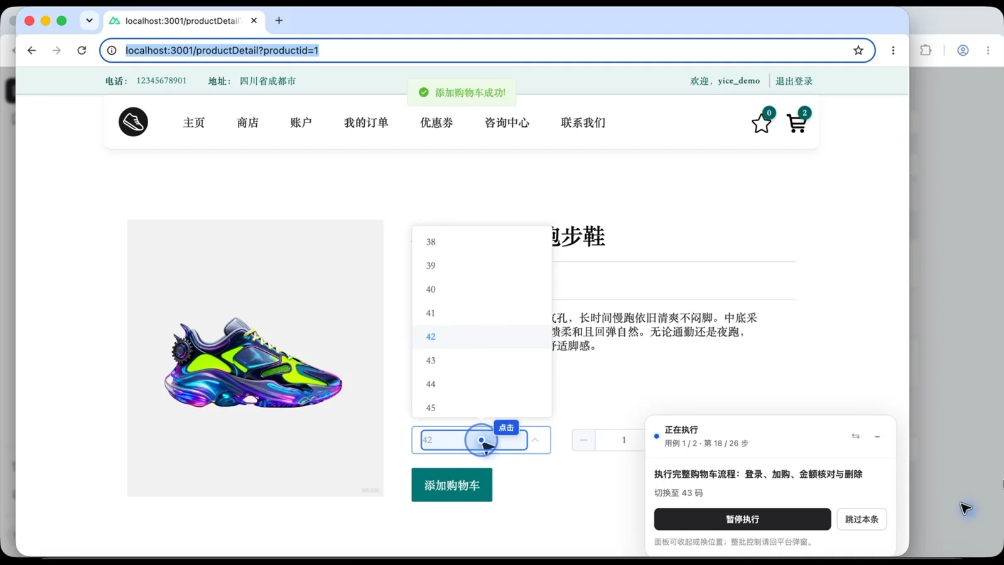Select size 39 from the list
Screen dimensions: 1004x565
tap(482, 266)
